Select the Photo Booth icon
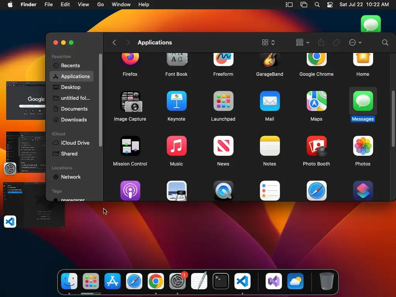Image resolution: width=396 pixels, height=297 pixels. point(316,146)
